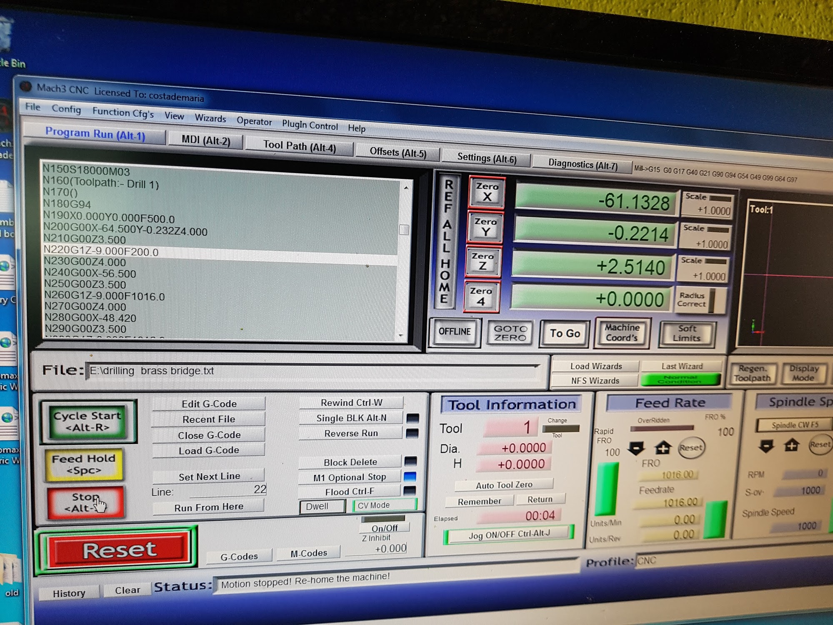
Task: Click the Zero 4 axis button
Action: [x=481, y=296]
